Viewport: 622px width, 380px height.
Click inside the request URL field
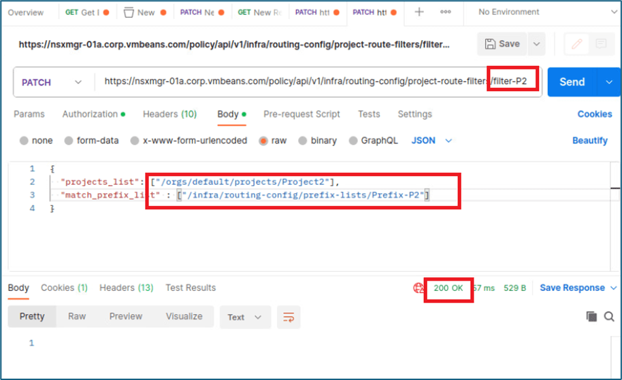293,82
